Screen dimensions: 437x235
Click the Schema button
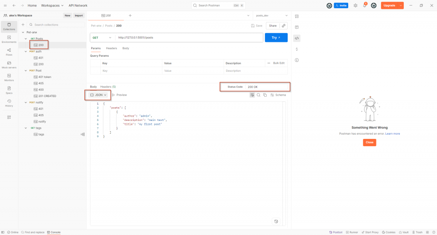click(278, 95)
